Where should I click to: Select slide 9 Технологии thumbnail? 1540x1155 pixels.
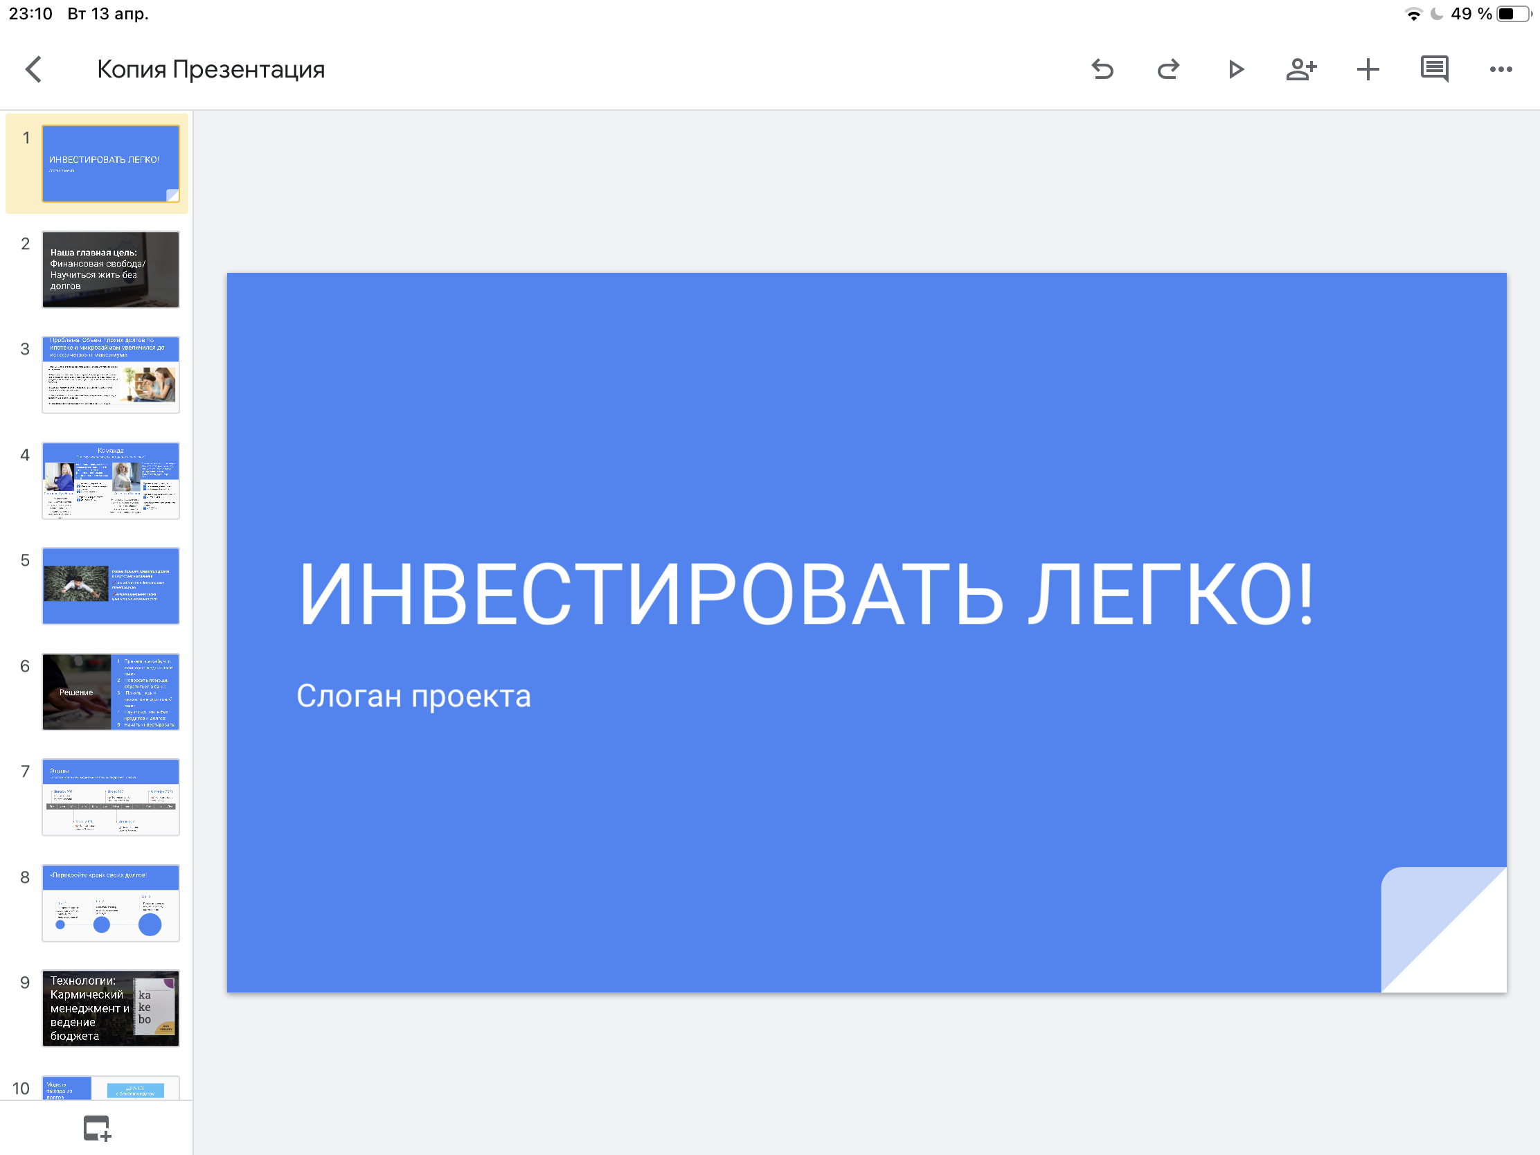(111, 1008)
